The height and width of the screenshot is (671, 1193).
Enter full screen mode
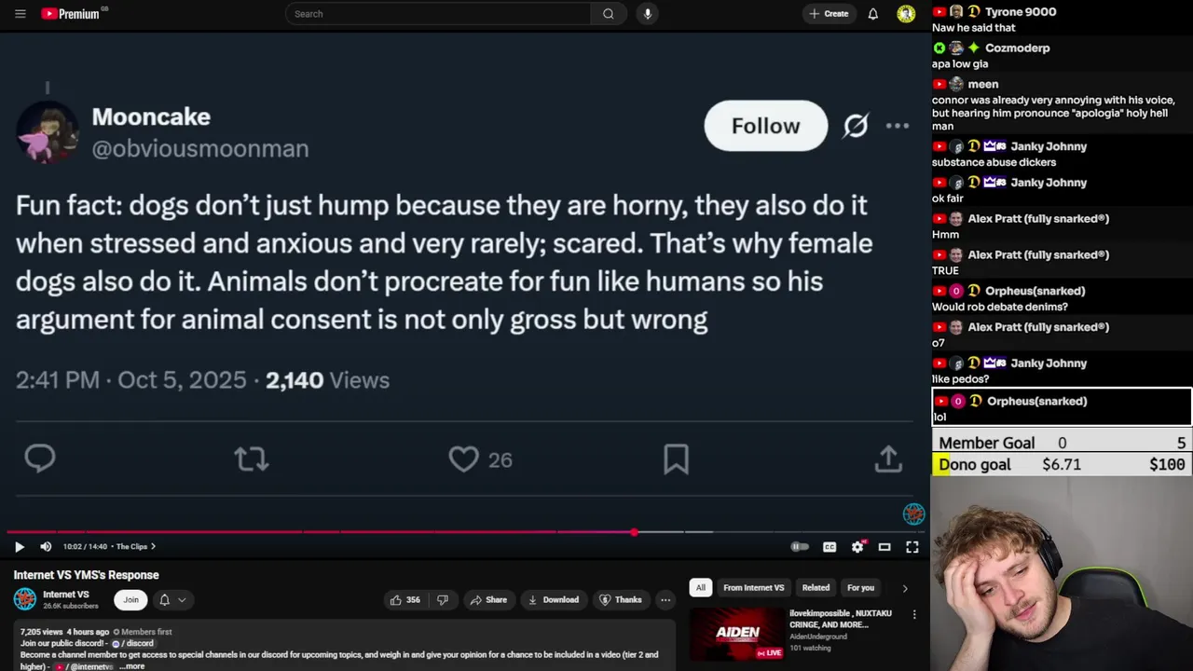click(912, 547)
